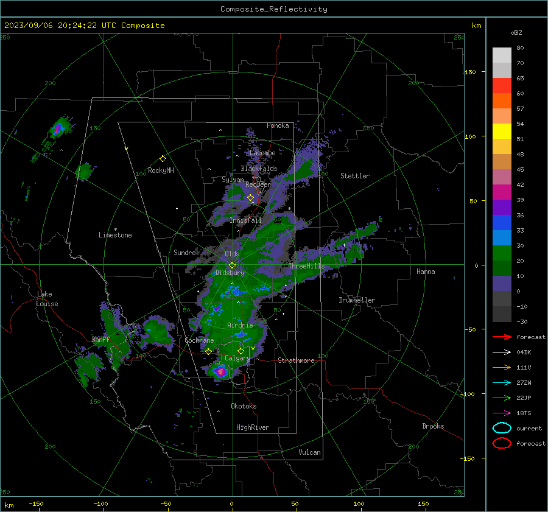Screen dimensions: 548x512
Task: Click the Brooks town label
Action: (x=433, y=426)
